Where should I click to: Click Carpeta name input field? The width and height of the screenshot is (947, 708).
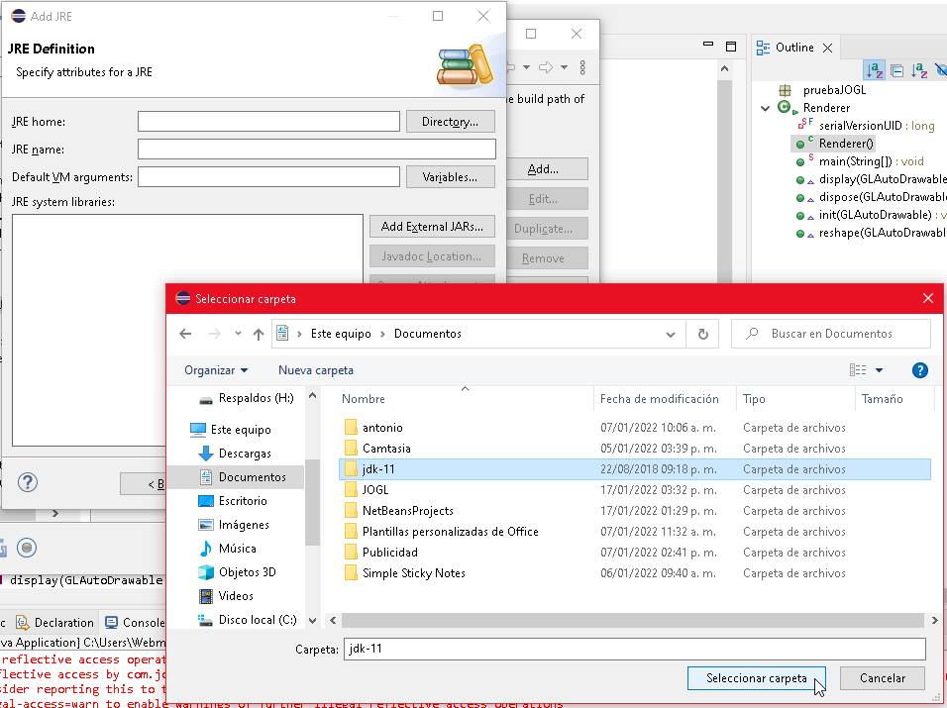(x=634, y=649)
